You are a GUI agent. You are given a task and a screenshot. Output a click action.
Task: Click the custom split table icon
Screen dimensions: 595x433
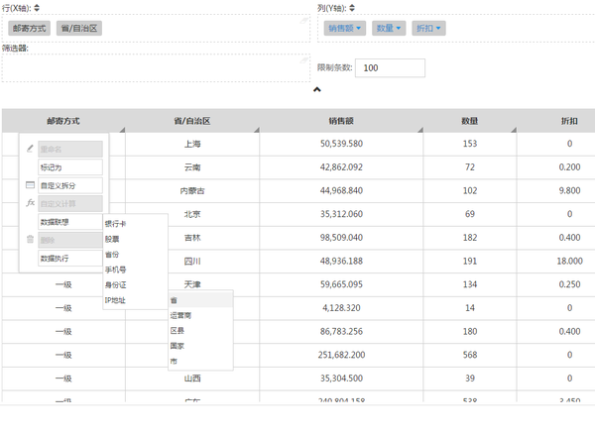tap(30, 185)
